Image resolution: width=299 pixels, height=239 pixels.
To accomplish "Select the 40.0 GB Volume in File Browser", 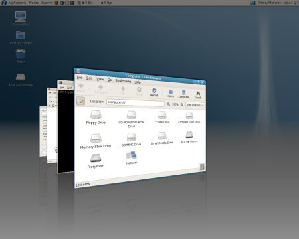I will 189,137.
